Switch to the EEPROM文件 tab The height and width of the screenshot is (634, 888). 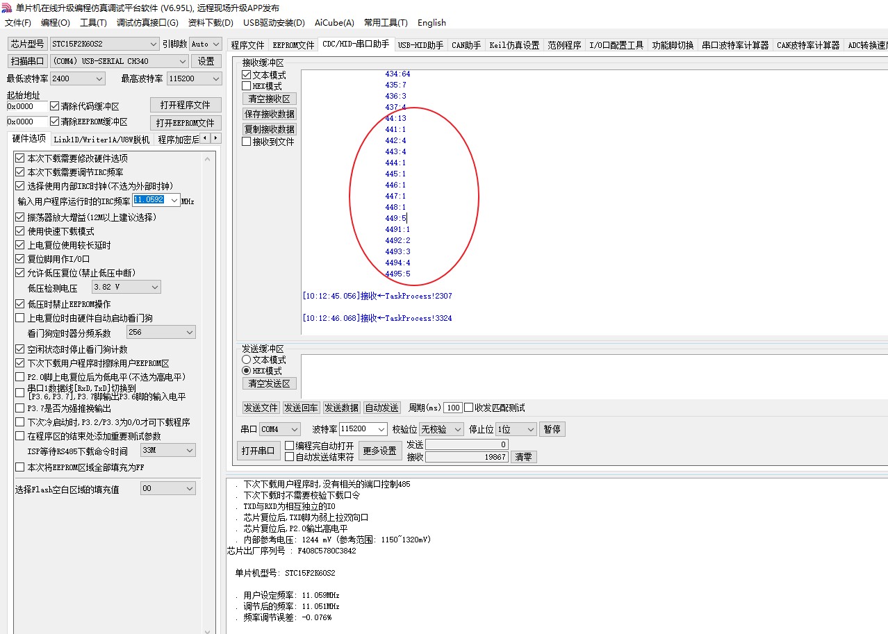point(293,45)
